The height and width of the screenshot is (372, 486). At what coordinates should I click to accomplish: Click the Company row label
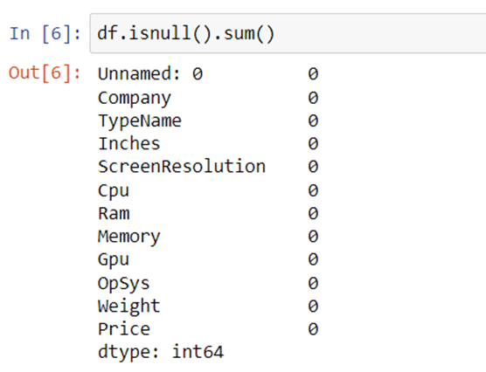pos(135,98)
